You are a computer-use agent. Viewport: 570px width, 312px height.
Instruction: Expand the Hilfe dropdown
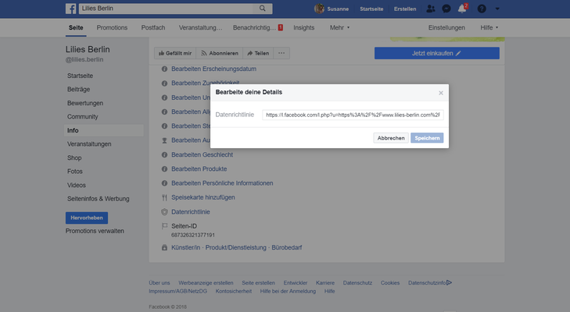click(489, 27)
